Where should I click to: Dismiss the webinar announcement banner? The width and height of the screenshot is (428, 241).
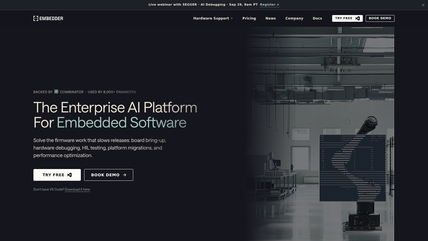point(423,5)
